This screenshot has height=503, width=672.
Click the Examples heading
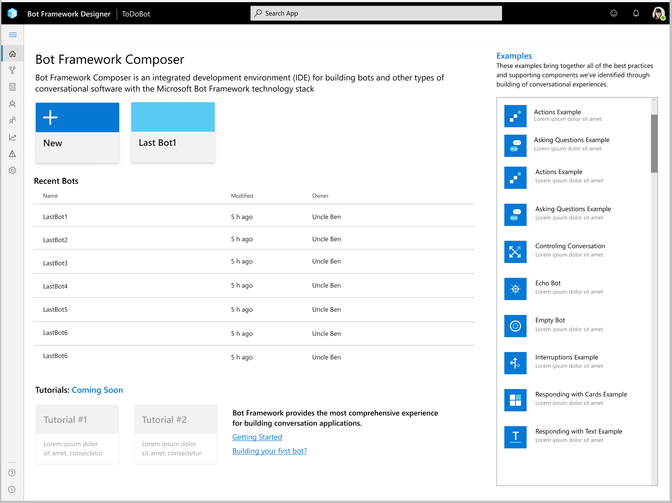tap(514, 56)
